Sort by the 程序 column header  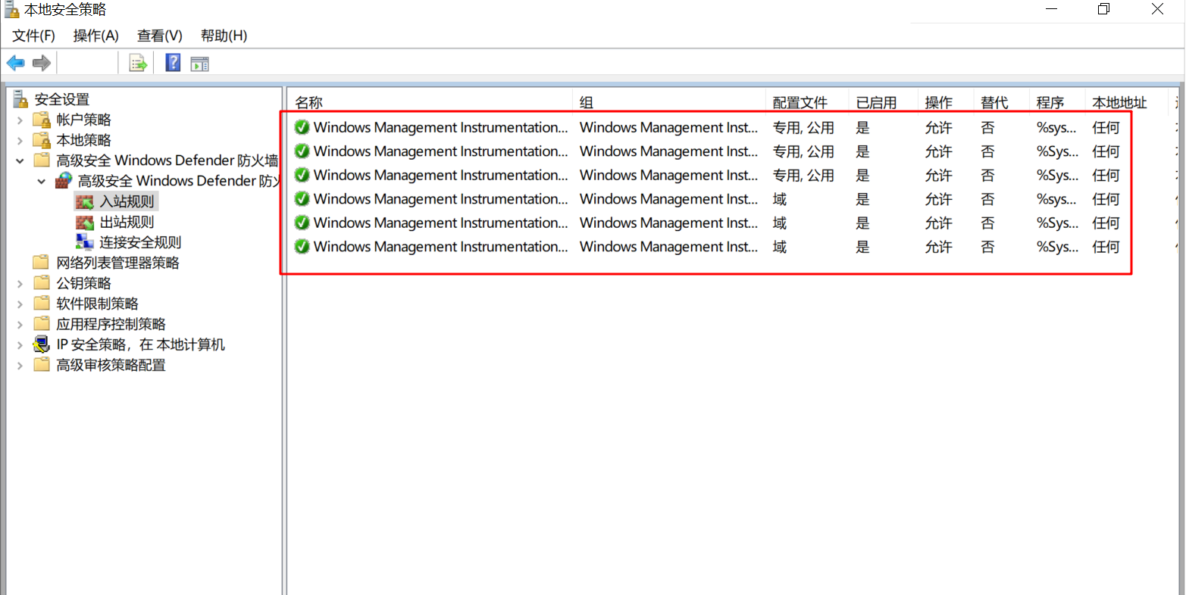coord(1057,102)
